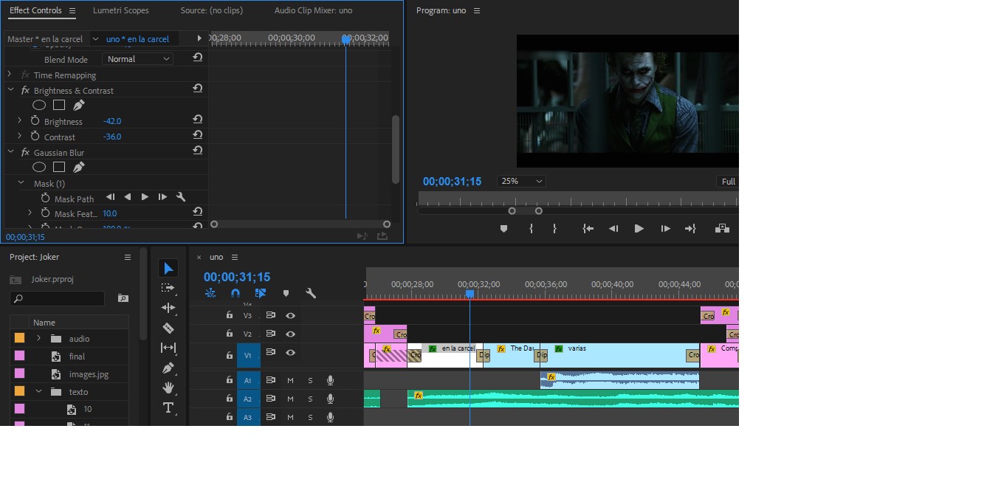
Task: Open Blend Mode dropdown
Action: click(137, 59)
